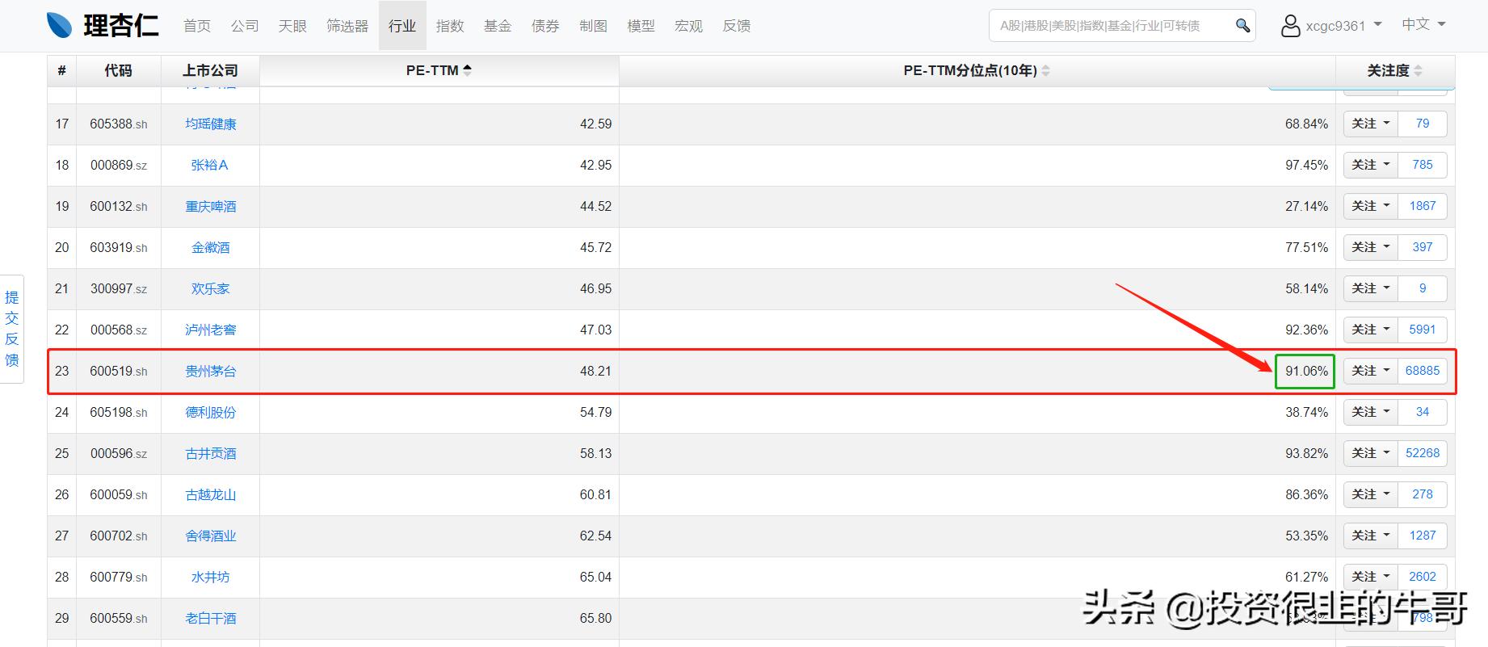Click the 上市公司 column header
1488x647 pixels.
[210, 70]
